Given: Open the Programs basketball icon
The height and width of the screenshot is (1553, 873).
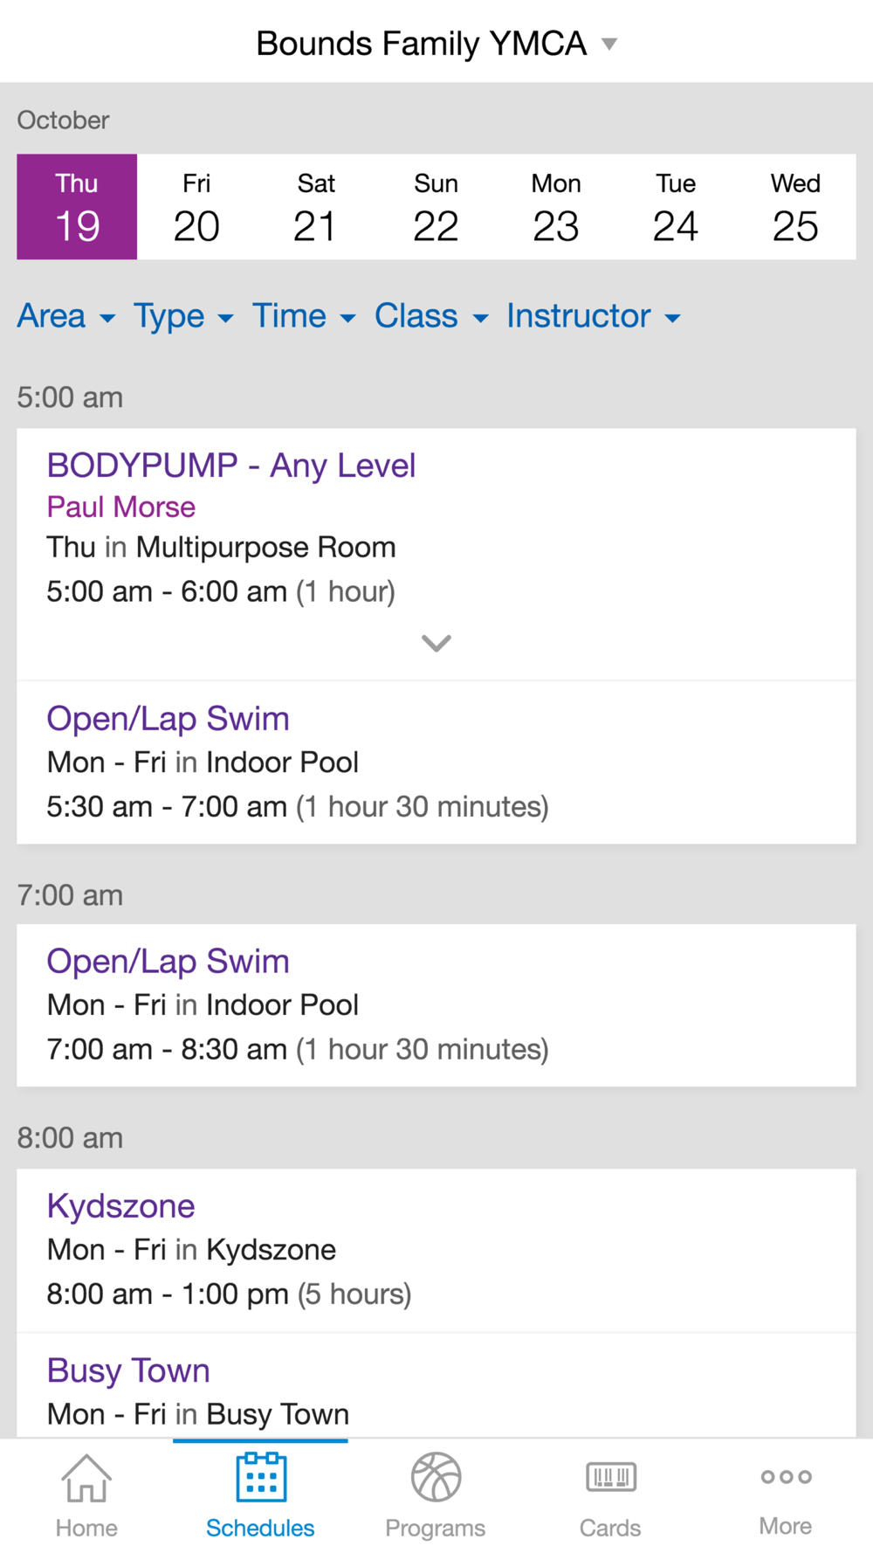Looking at the screenshot, I should point(436,1477).
